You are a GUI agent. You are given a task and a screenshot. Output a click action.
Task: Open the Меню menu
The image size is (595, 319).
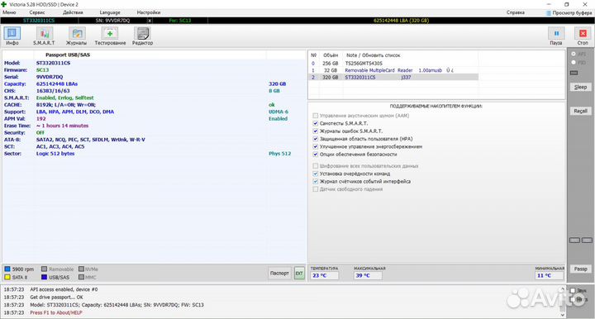9,12
